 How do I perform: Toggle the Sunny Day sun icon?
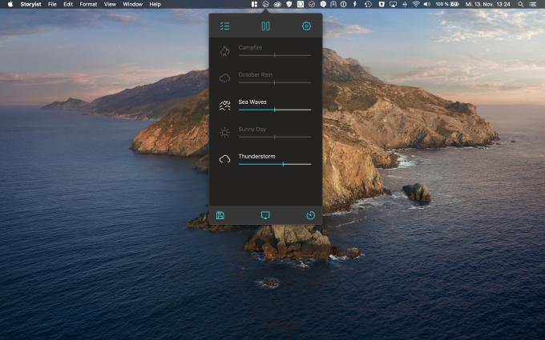(225, 133)
